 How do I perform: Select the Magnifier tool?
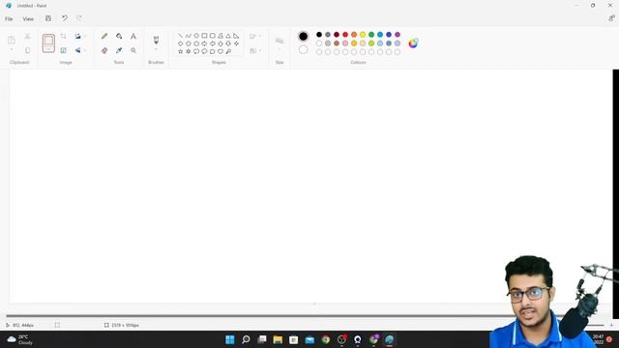(133, 50)
